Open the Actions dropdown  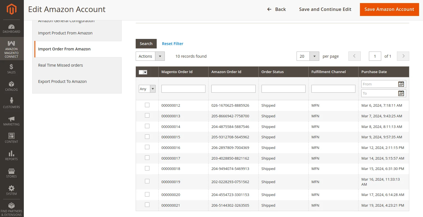[150, 56]
